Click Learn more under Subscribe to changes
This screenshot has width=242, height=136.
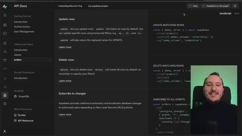click(65, 114)
